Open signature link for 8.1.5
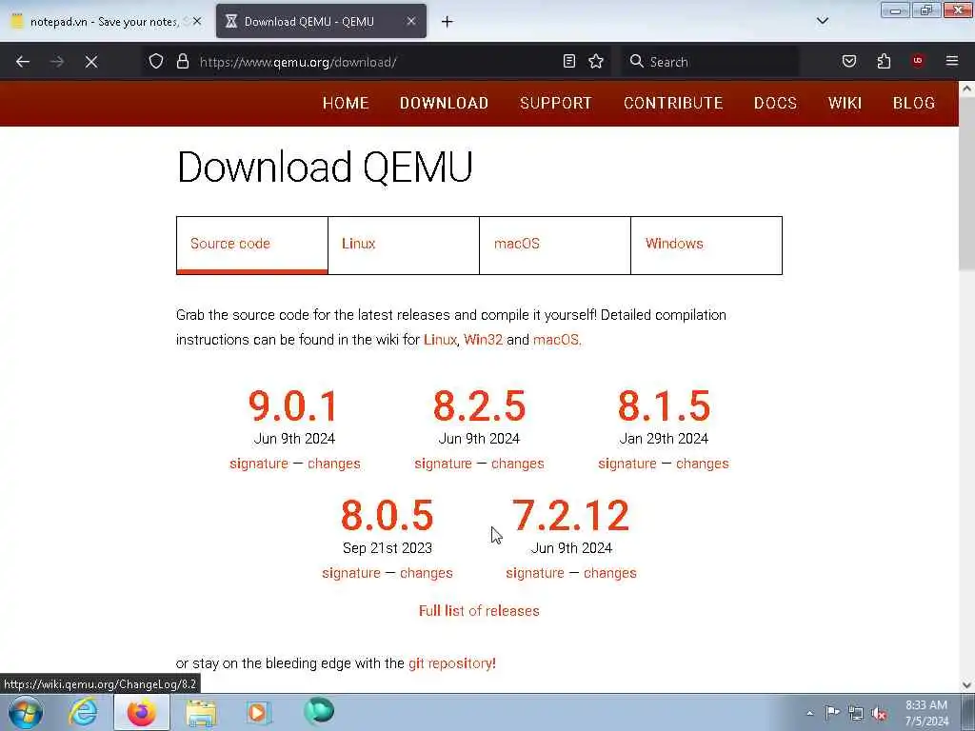Image resolution: width=975 pixels, height=731 pixels. 627,464
